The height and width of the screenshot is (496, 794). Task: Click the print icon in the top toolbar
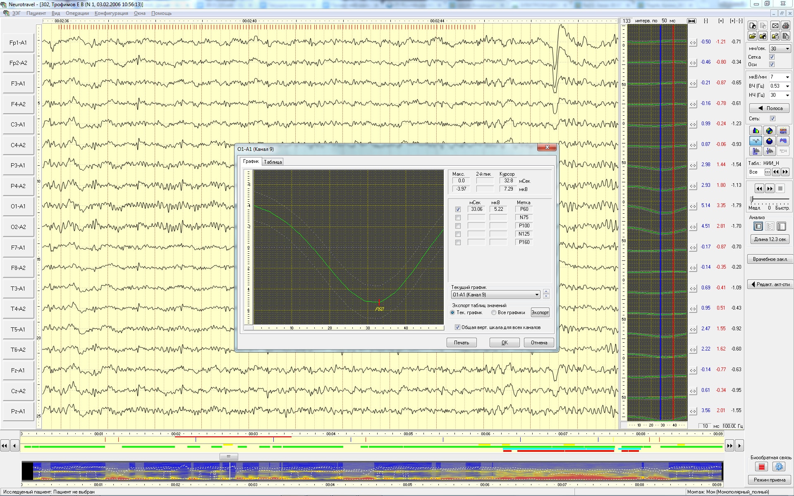pos(786,26)
